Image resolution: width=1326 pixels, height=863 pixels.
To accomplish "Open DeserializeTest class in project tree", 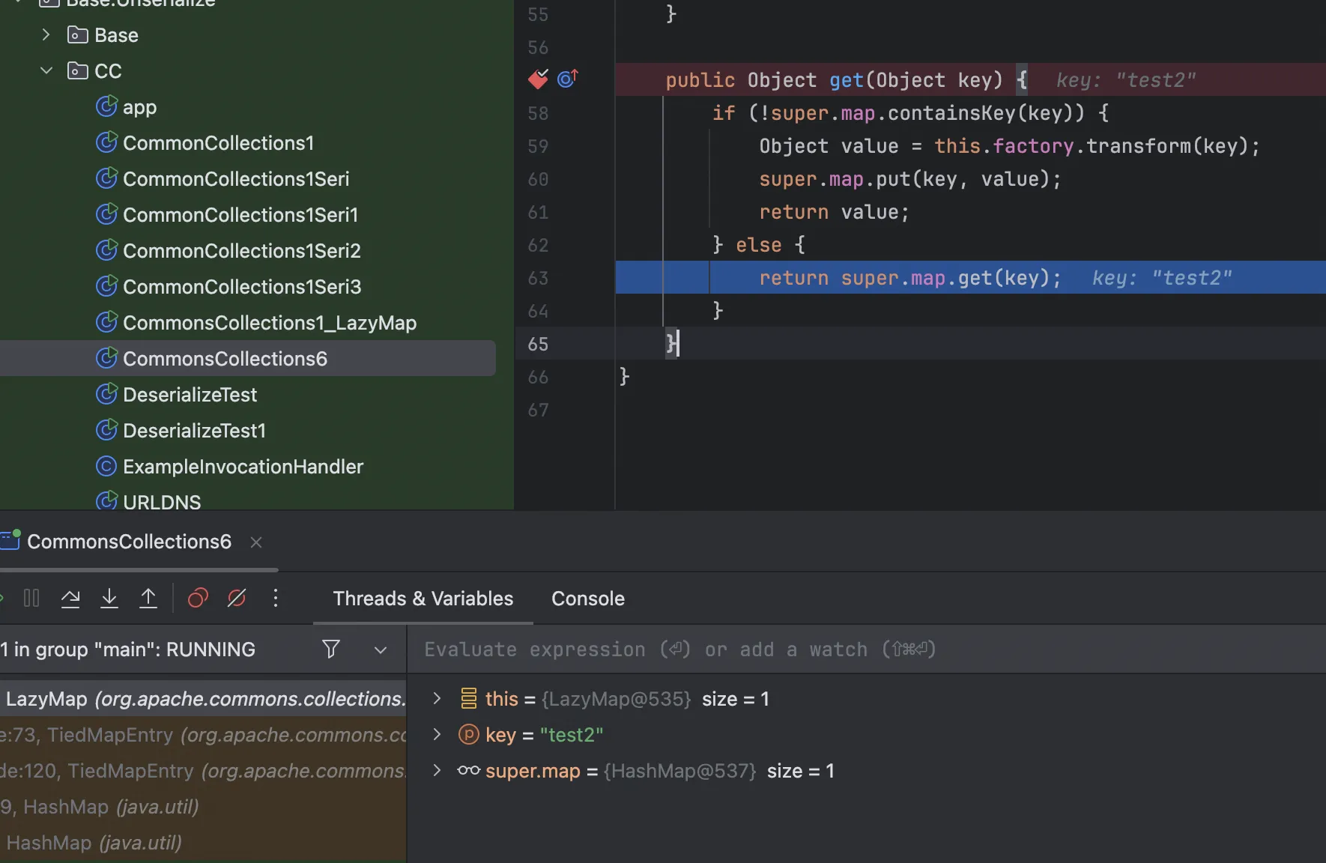I will coord(190,395).
